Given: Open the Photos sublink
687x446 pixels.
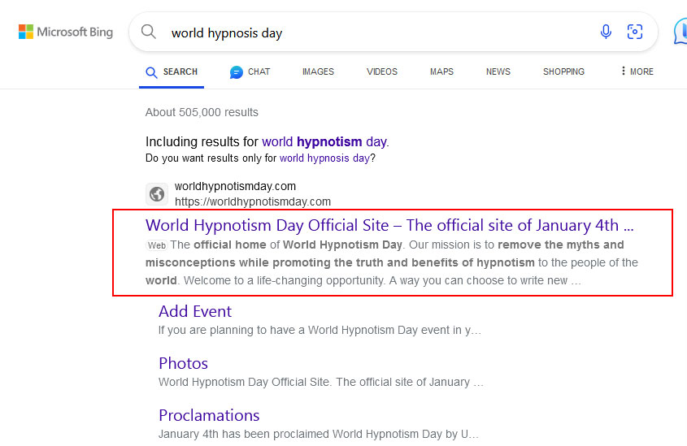Looking at the screenshot, I should pyautogui.click(x=183, y=363).
